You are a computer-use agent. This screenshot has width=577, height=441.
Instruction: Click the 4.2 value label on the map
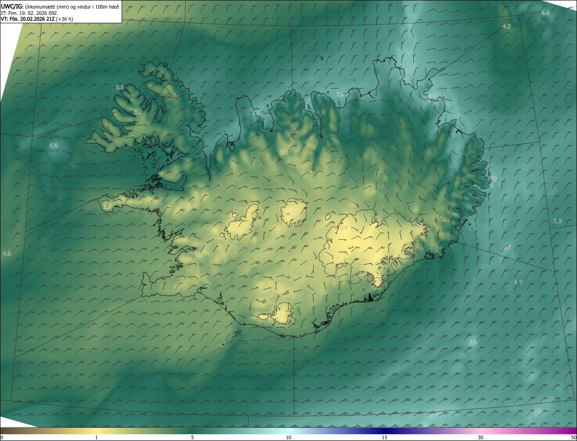(x=507, y=27)
